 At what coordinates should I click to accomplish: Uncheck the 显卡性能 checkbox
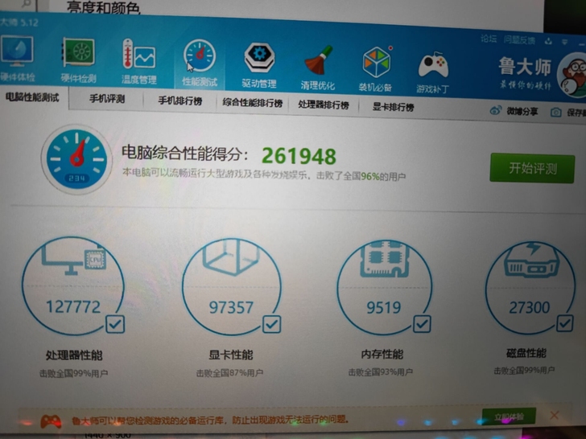point(272,324)
